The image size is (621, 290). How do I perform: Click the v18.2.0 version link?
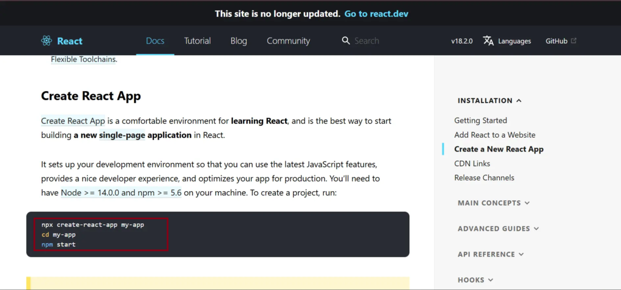pyautogui.click(x=462, y=41)
